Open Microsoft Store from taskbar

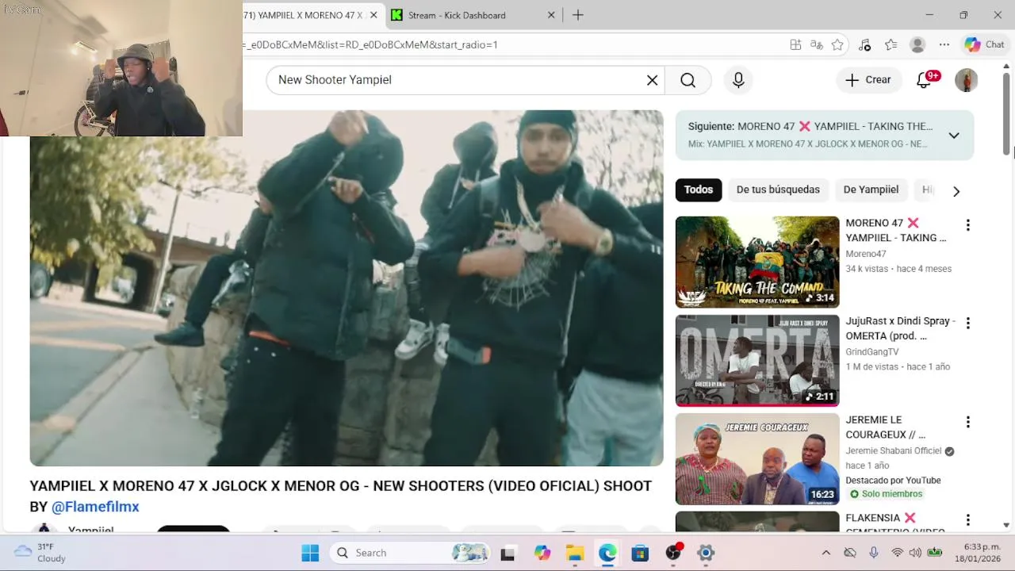(640, 553)
